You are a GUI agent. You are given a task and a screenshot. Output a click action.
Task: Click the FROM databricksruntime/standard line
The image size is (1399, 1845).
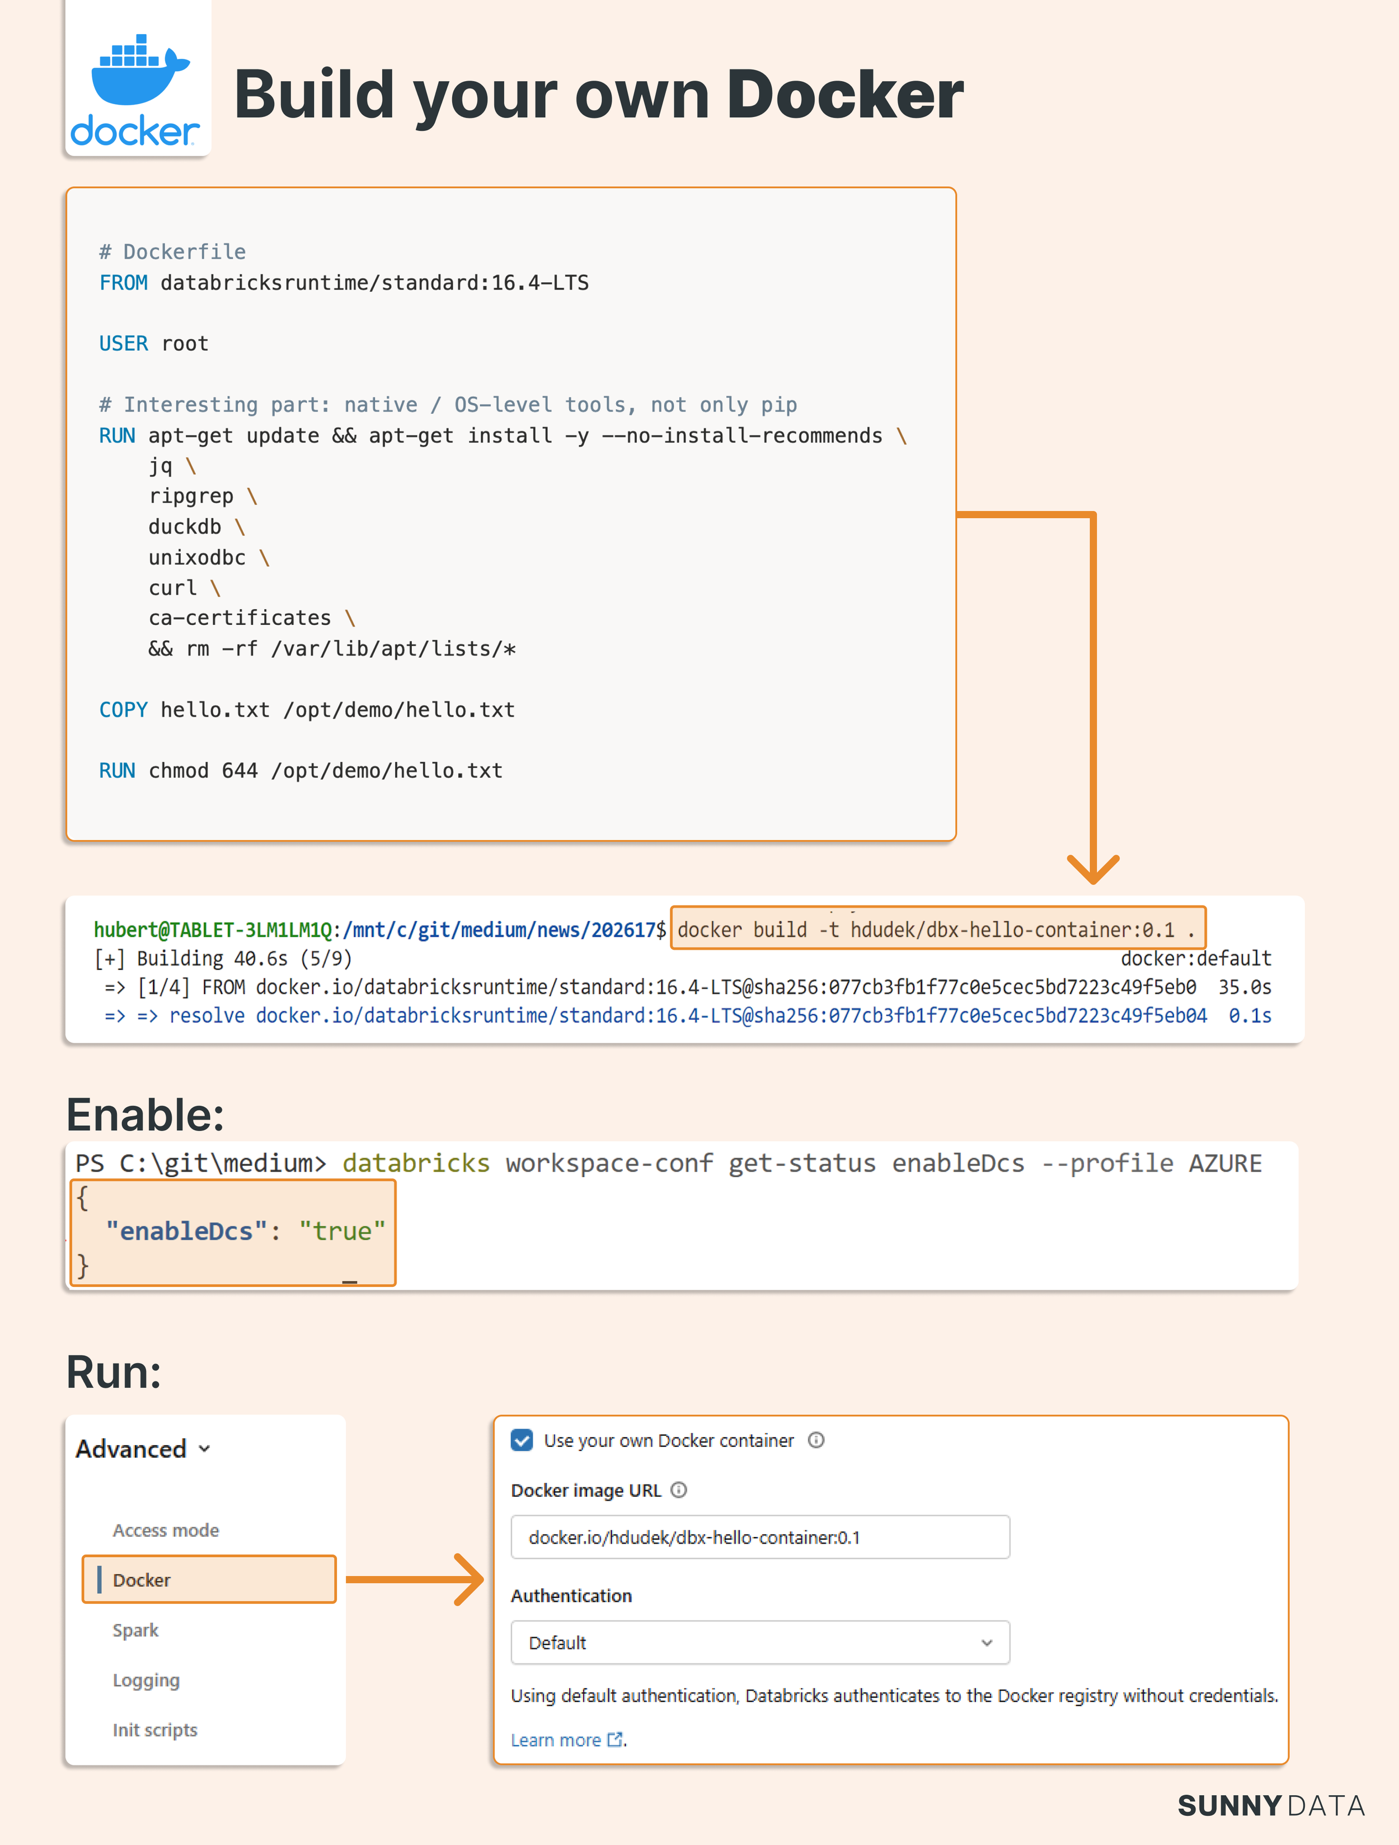click(x=344, y=283)
